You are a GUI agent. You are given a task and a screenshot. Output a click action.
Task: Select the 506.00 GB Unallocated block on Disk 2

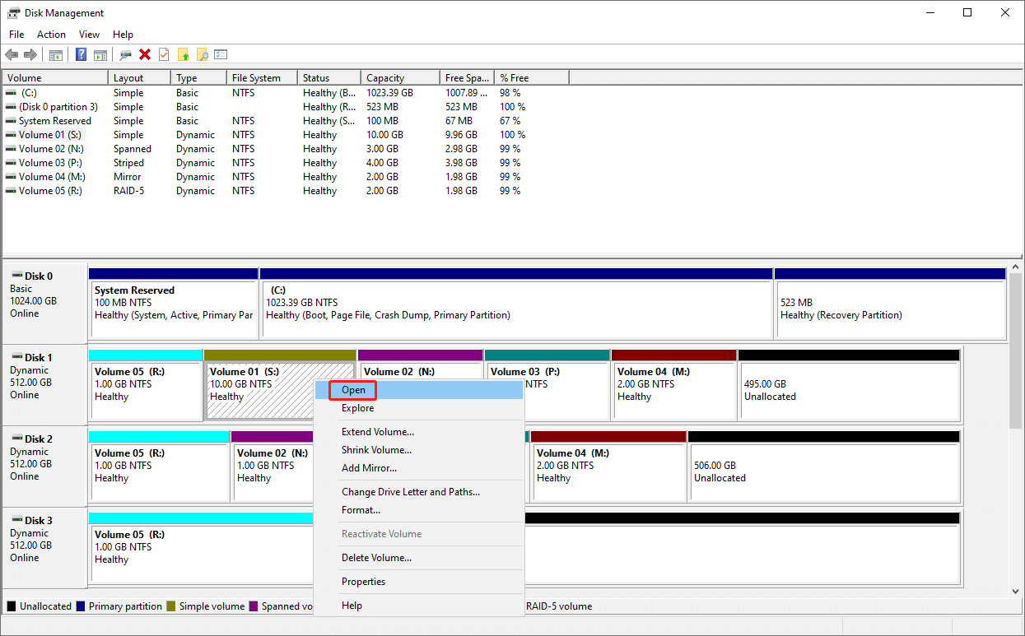coord(824,467)
